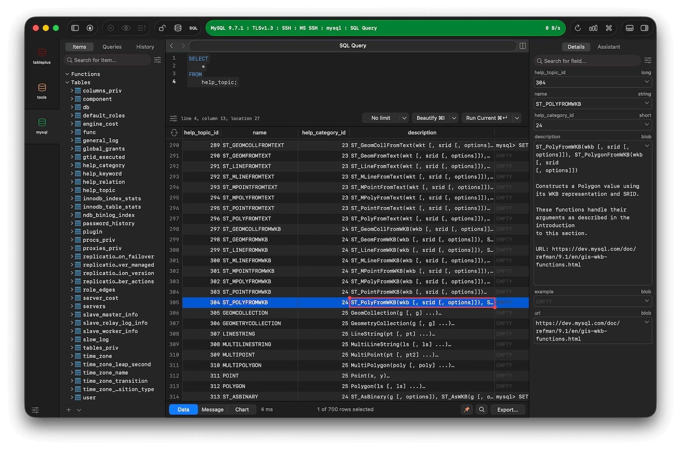Click the Run Current button
This screenshot has height=450, width=681.
[x=487, y=118]
